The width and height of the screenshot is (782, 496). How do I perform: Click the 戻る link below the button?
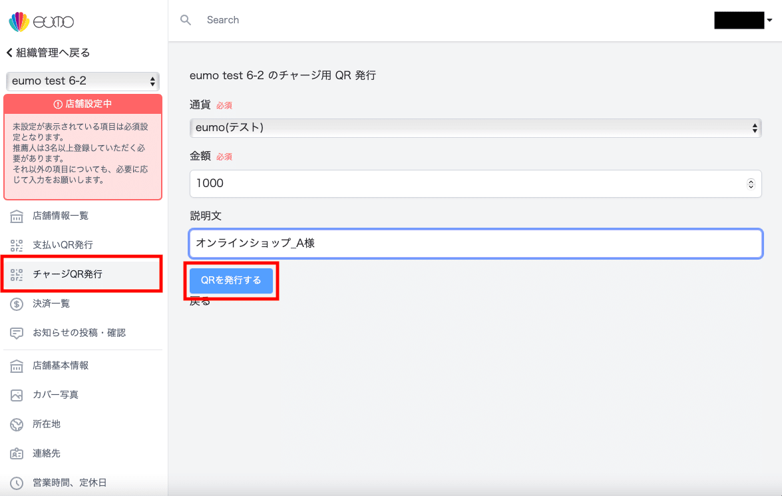(x=200, y=302)
